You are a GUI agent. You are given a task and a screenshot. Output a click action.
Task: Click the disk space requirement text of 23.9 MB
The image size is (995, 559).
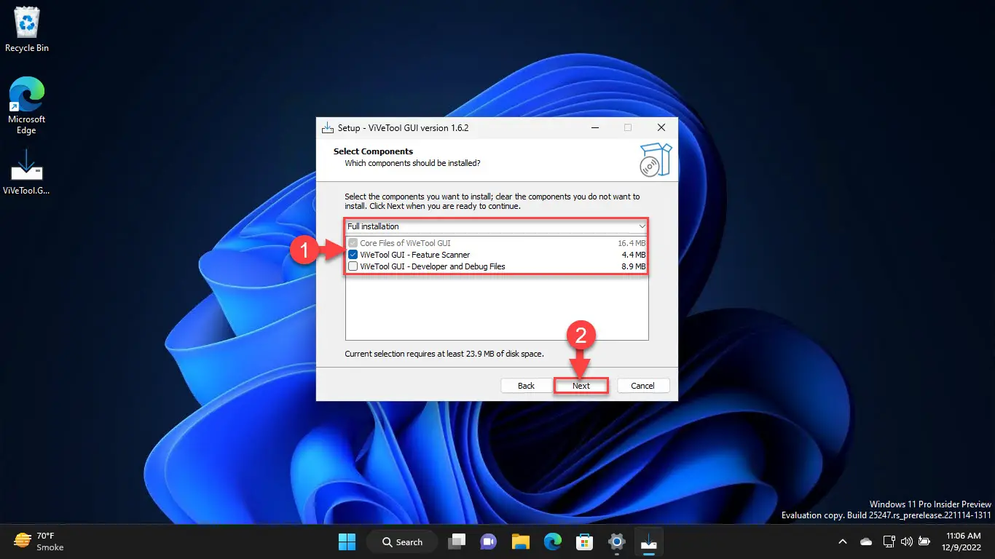click(444, 354)
